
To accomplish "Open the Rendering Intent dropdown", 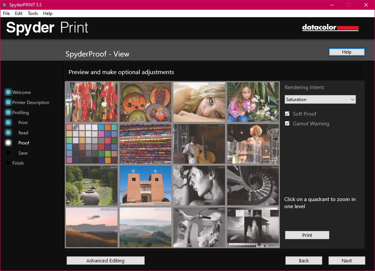I will tap(320, 100).
